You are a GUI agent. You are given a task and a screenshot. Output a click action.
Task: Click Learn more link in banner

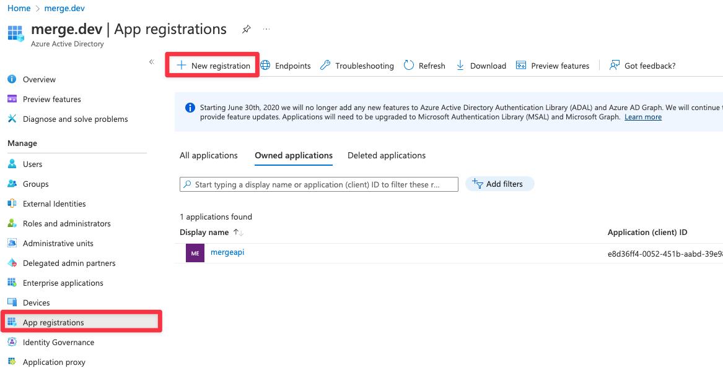click(x=642, y=117)
